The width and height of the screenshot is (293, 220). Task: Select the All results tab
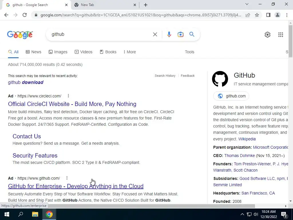click(x=13, y=52)
